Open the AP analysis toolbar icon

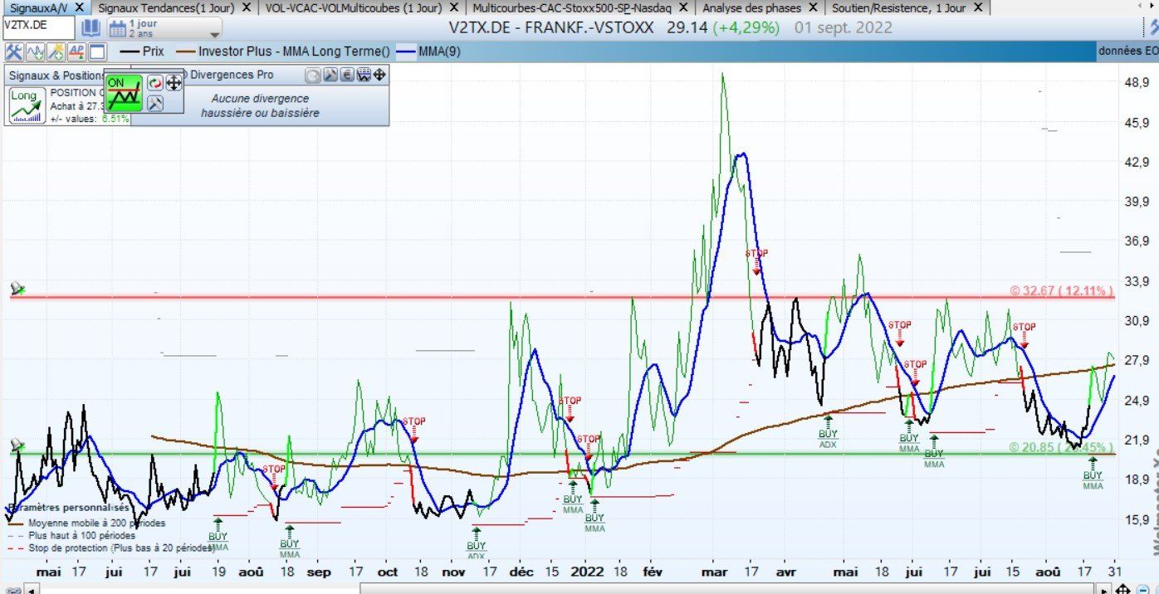pyautogui.click(x=76, y=51)
